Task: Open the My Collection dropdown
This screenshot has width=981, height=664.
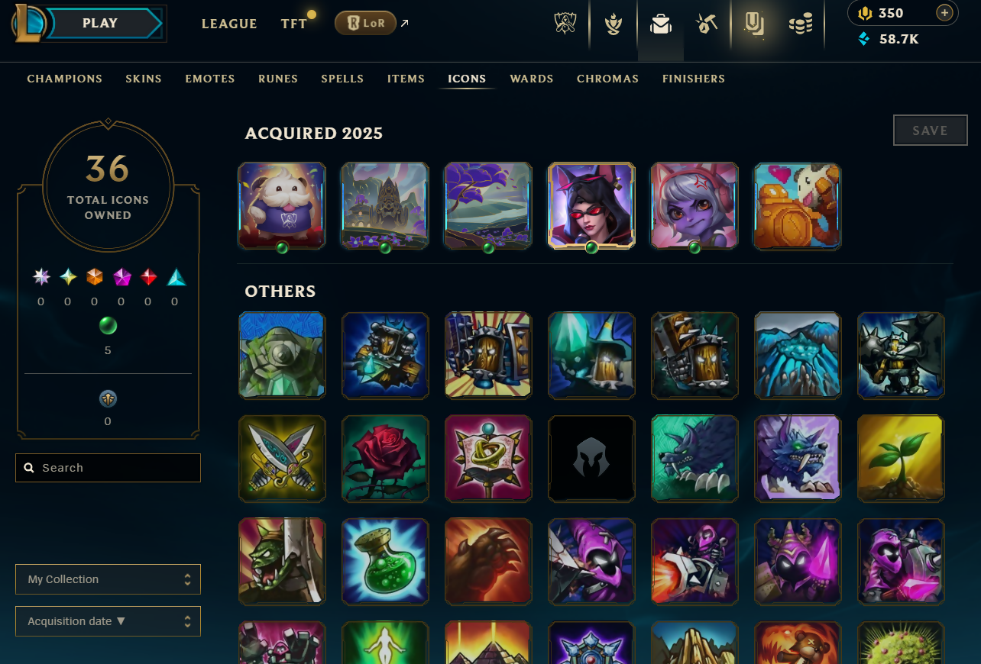Action: pos(108,579)
